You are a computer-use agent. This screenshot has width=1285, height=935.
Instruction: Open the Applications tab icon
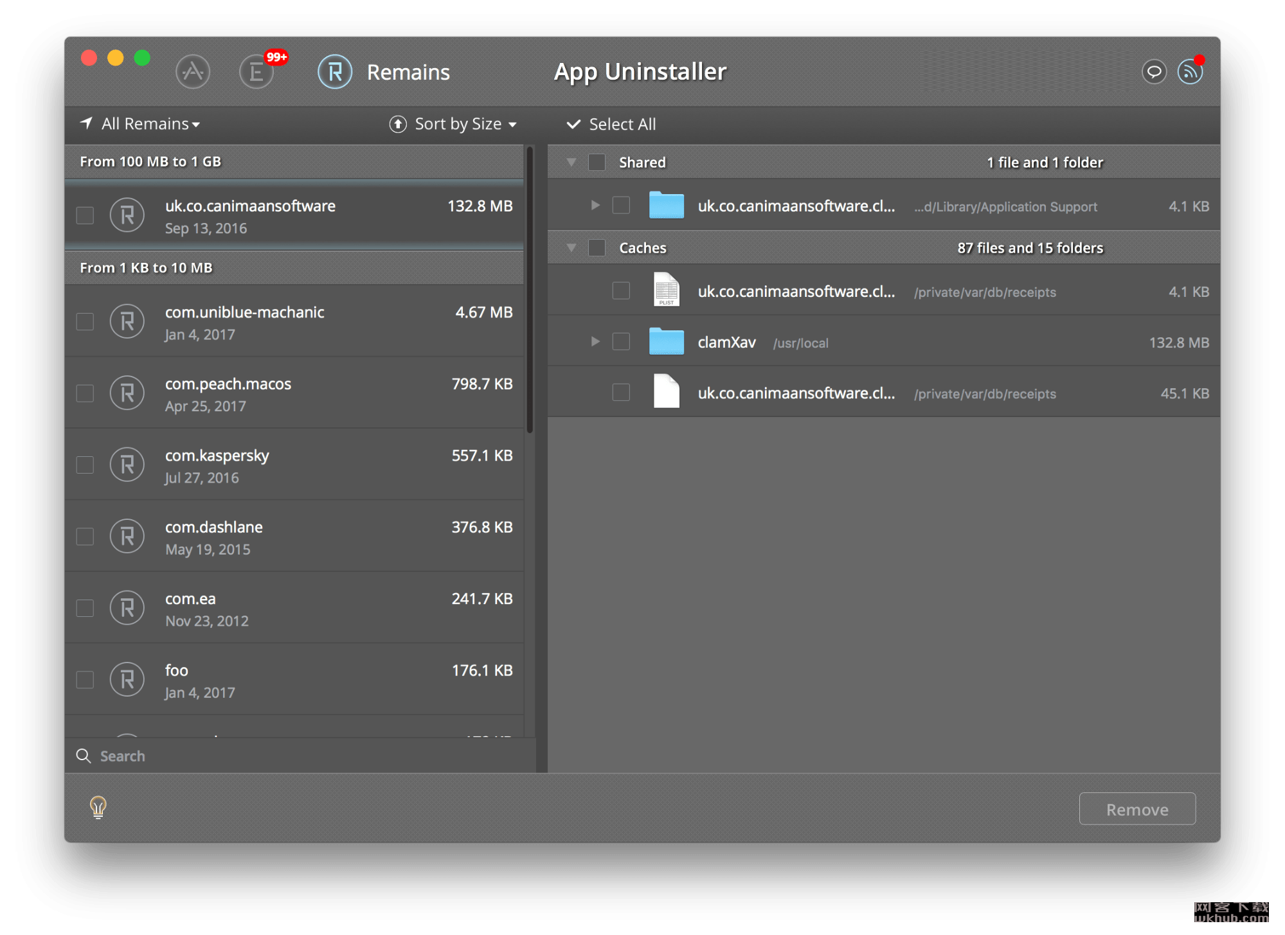point(193,72)
